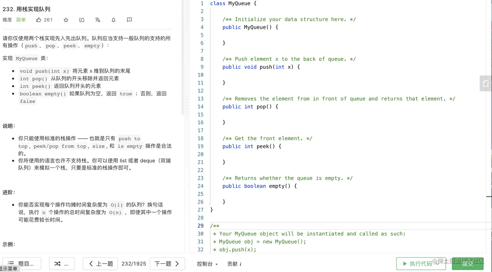
Task: Open the problem list 题目 button
Action: pos(22,264)
